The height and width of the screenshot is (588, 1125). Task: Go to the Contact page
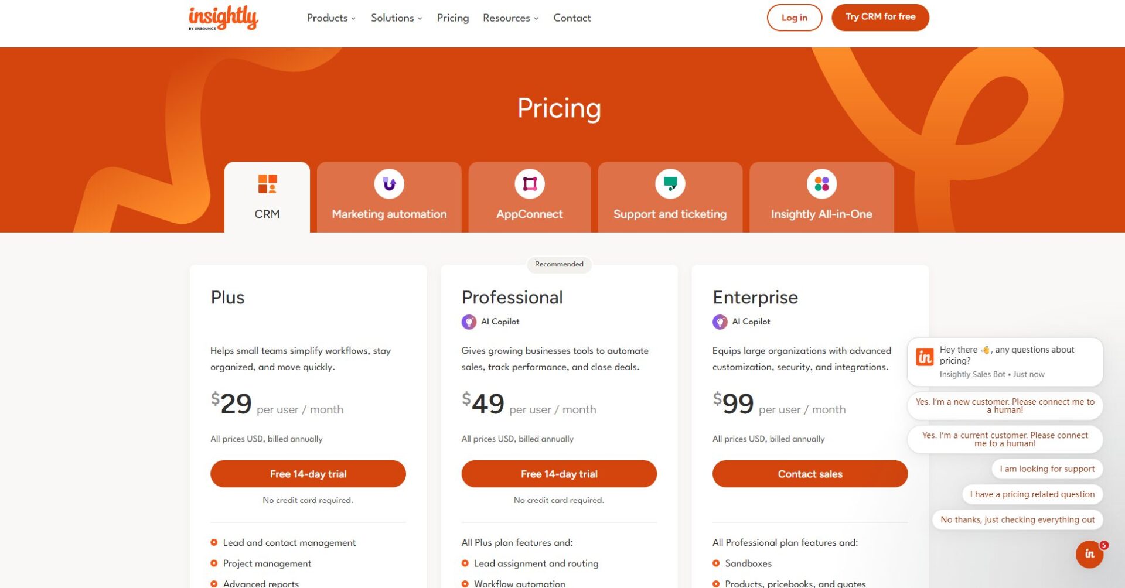tap(572, 18)
